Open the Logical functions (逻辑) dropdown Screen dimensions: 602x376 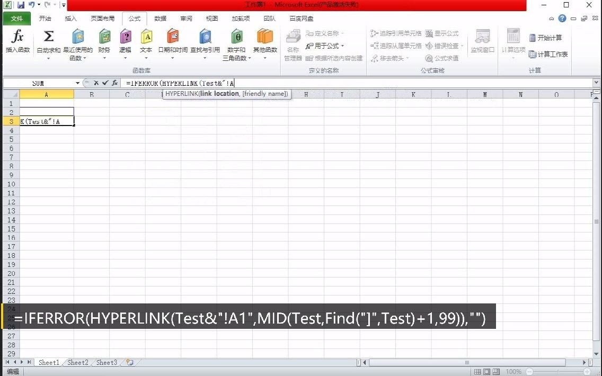[x=125, y=45]
